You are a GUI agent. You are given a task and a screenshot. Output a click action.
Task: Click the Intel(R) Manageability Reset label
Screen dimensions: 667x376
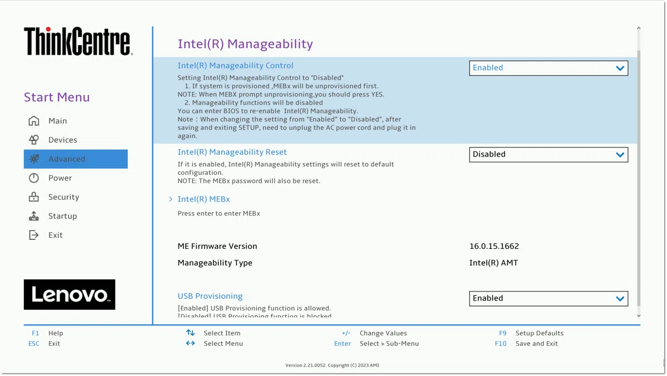click(232, 152)
